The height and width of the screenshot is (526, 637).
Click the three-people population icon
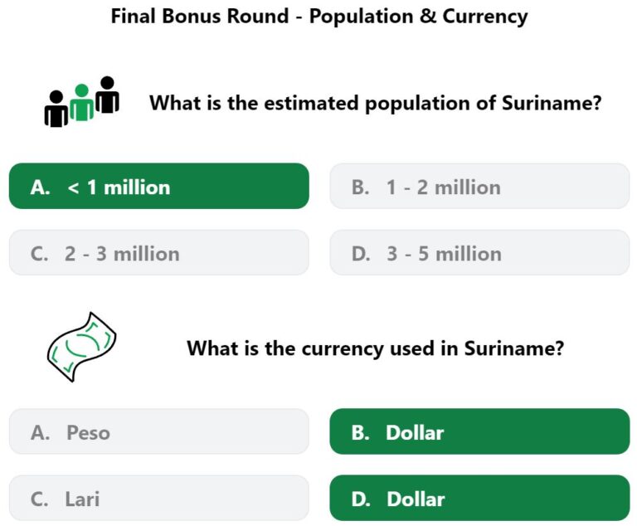pos(81,101)
